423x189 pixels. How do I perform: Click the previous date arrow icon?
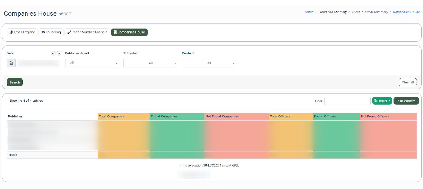[53, 53]
